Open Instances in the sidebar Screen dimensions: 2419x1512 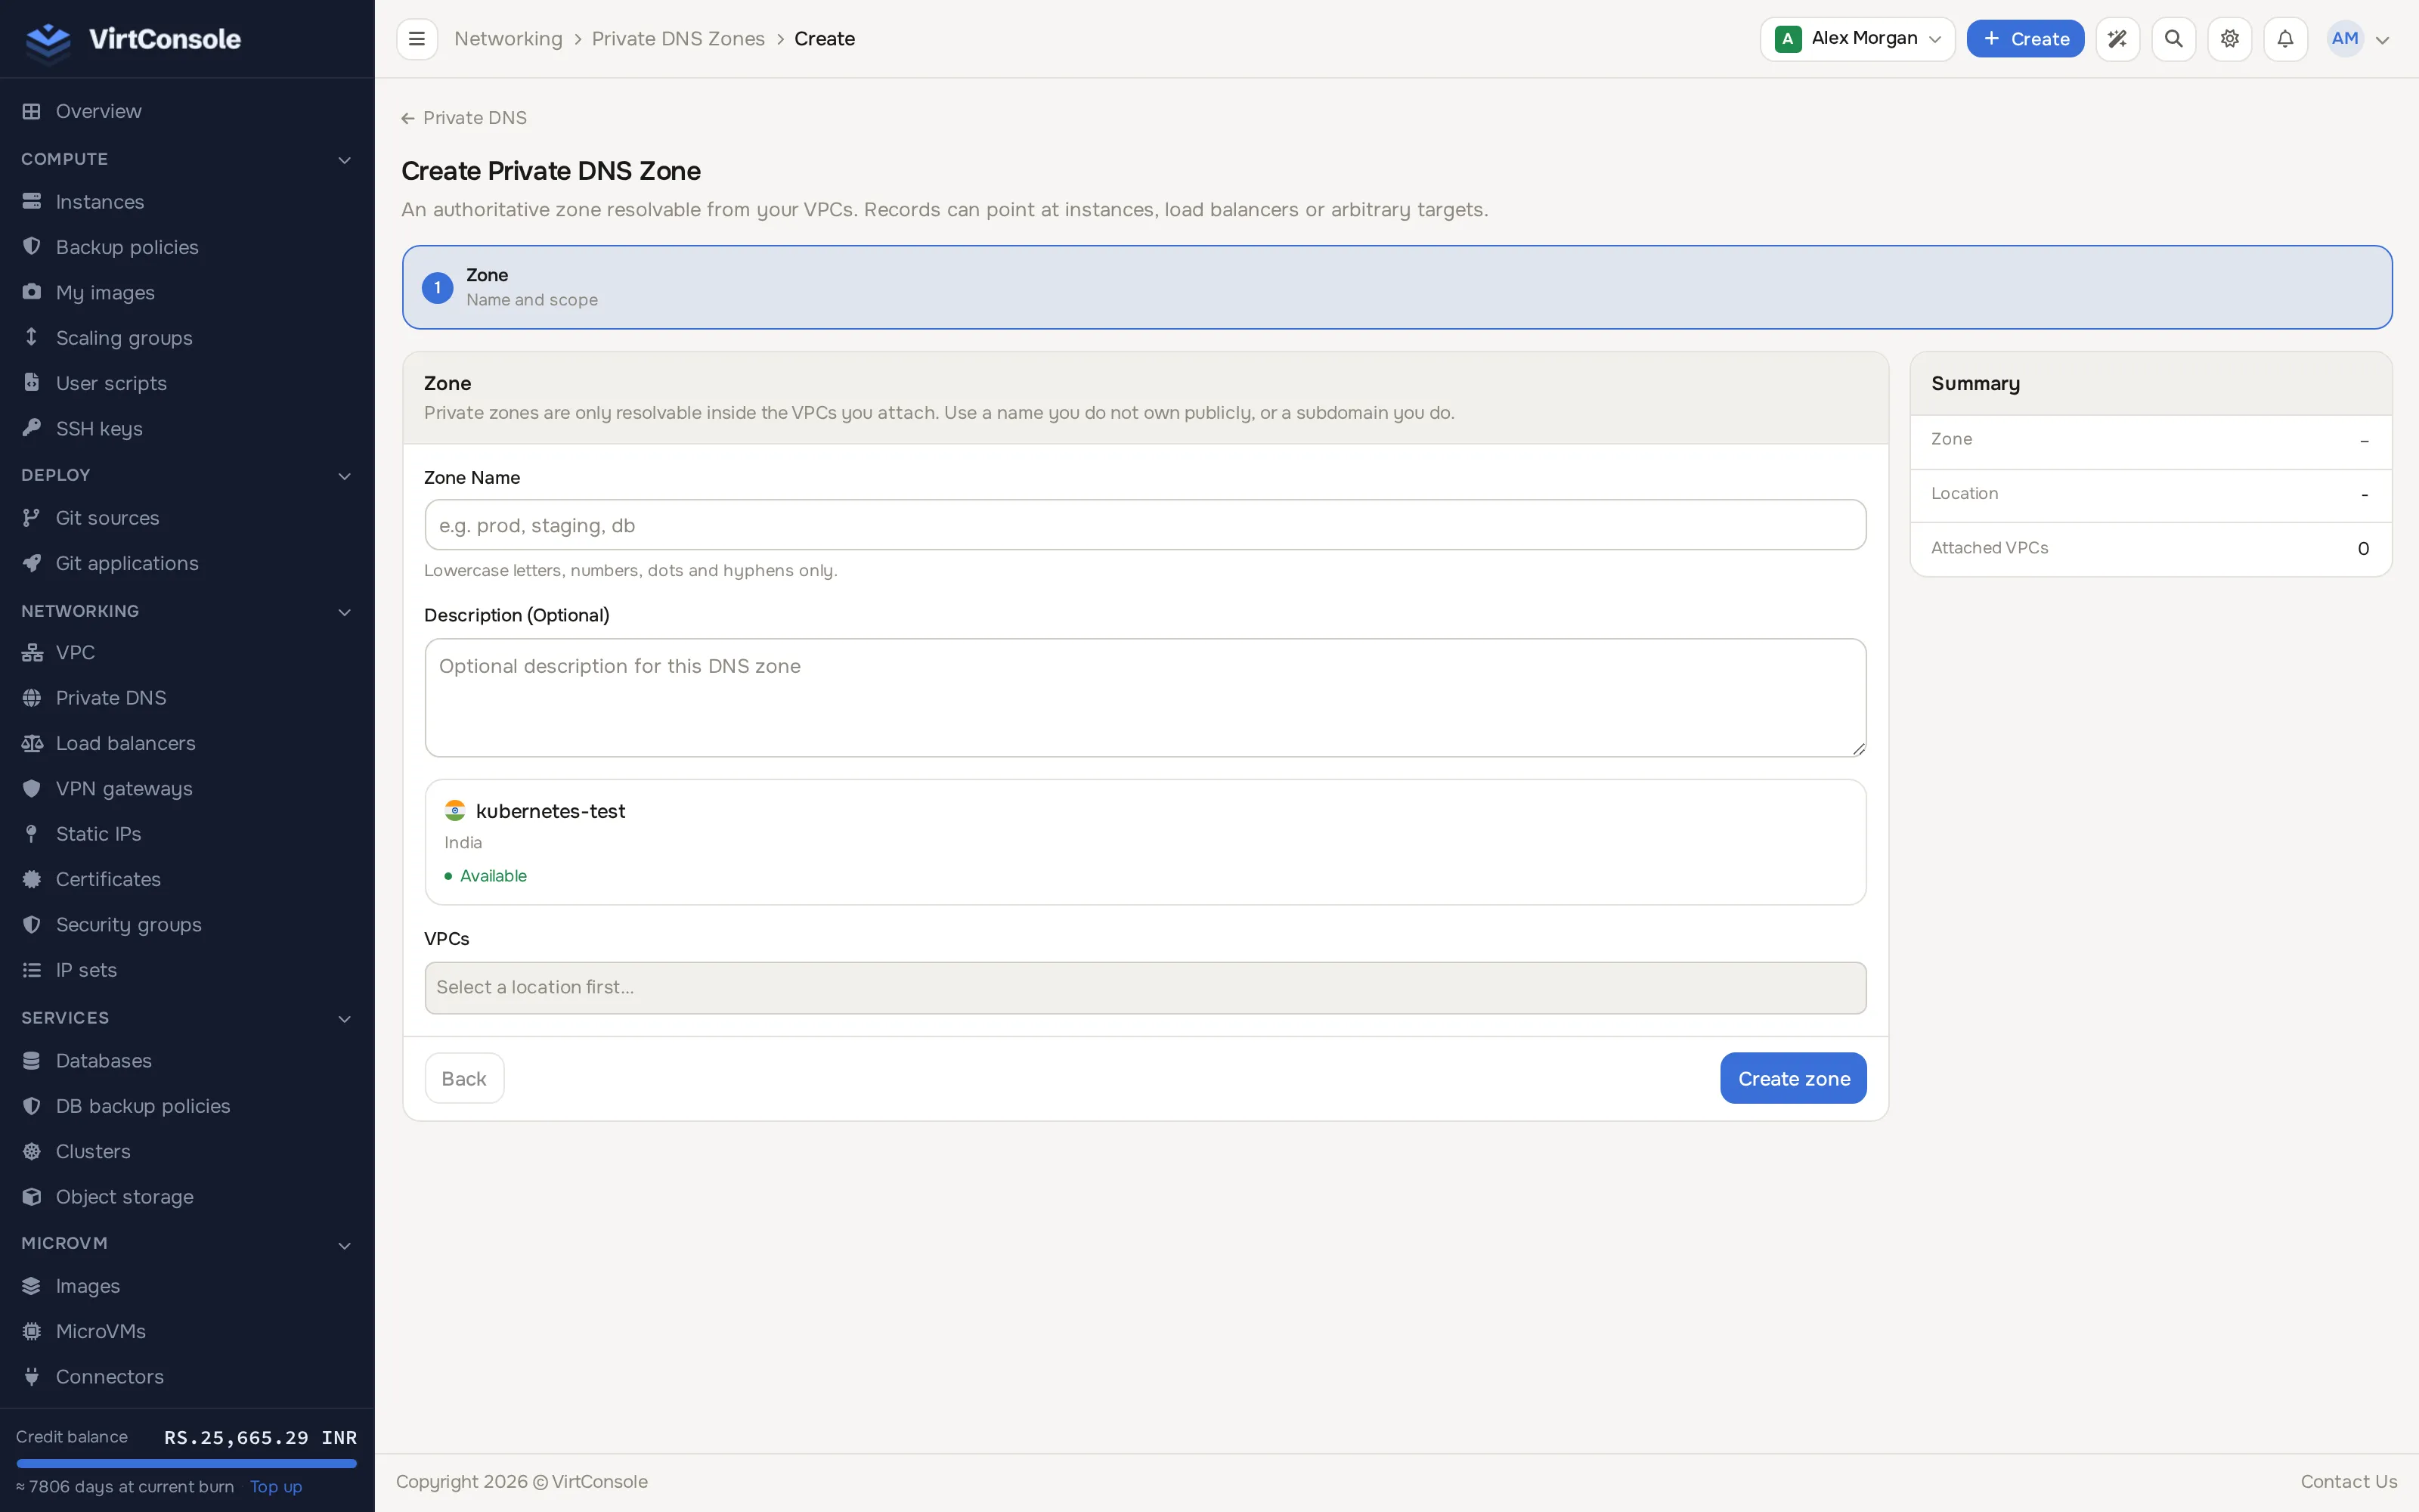point(187,202)
